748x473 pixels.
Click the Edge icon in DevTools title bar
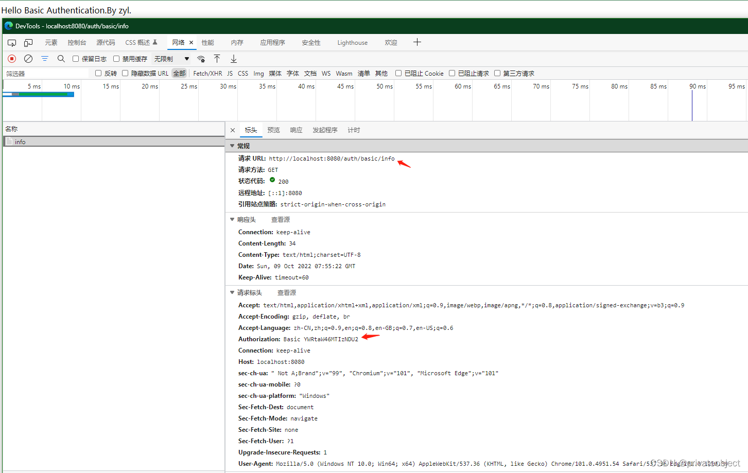pyautogui.click(x=8, y=26)
